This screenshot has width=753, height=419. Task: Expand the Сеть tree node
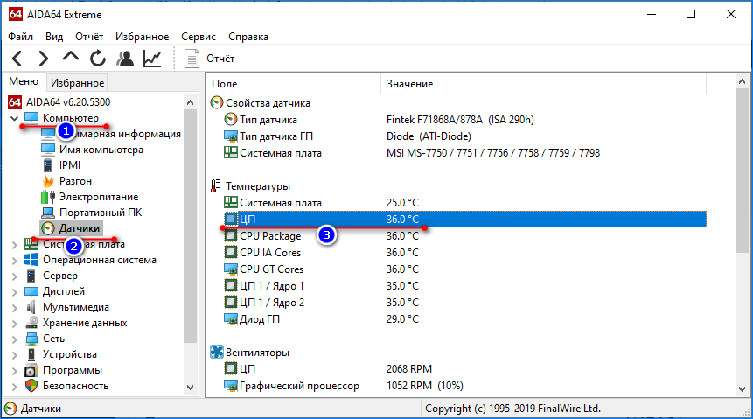click(x=14, y=339)
